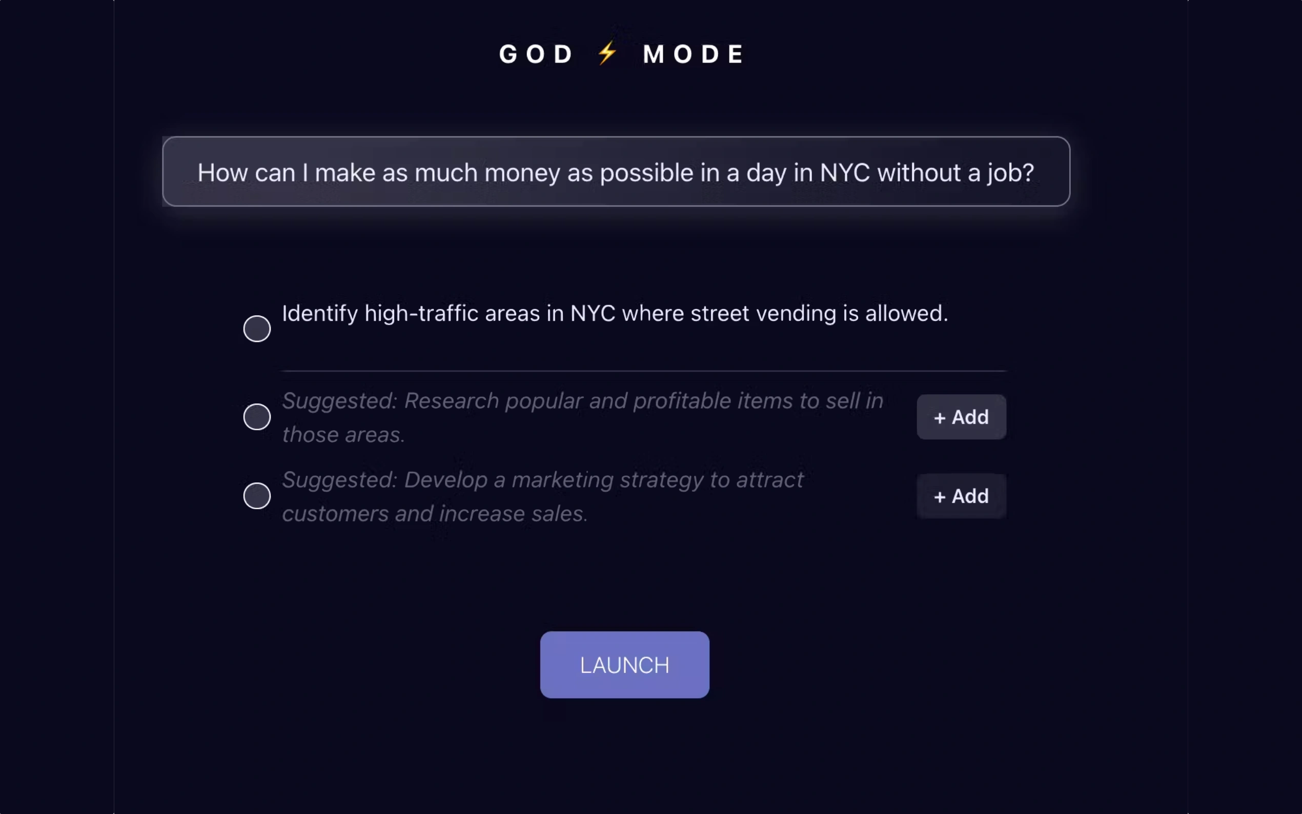Click the suggested text about profitable items
Screen dimensions: 1302x814
pyautogui.click(x=582, y=417)
